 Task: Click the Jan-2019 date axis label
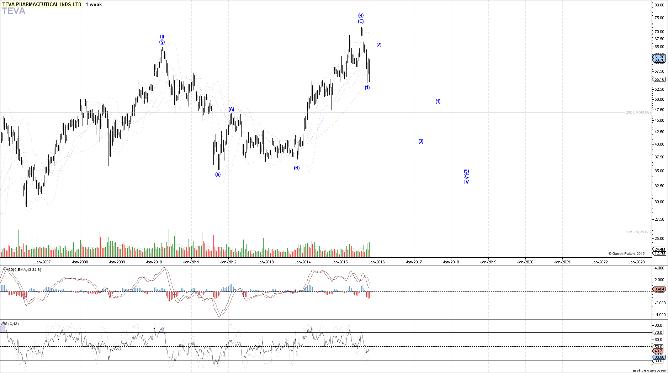pyautogui.click(x=488, y=262)
